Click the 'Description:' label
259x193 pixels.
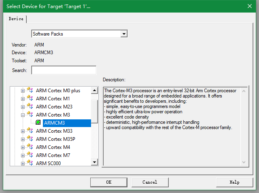[114, 80]
